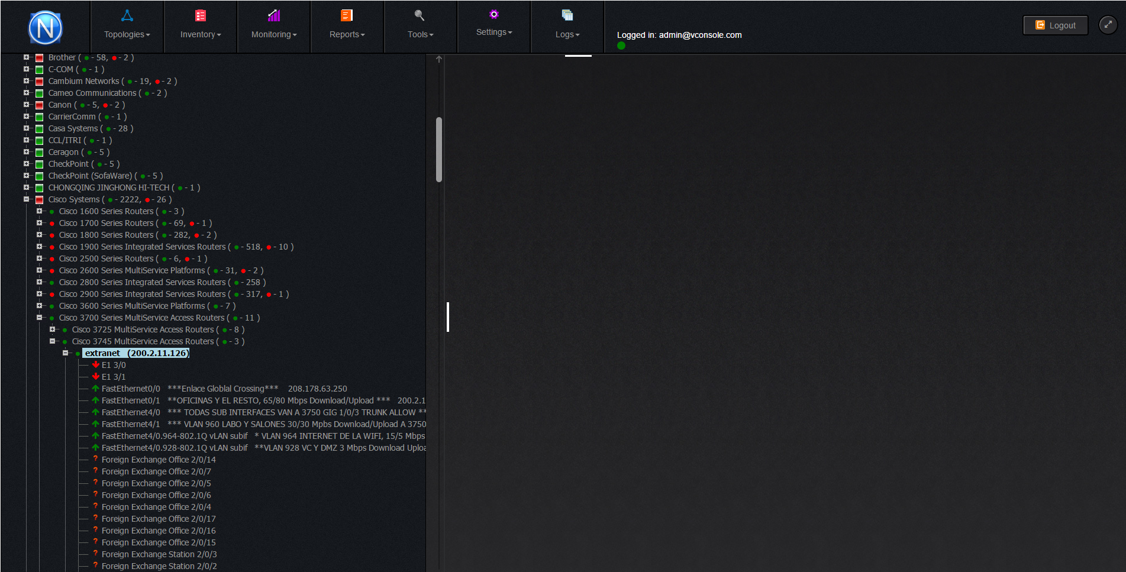The height and width of the screenshot is (572, 1126).
Task: Expand Cisco 1900 Series Integrated Services Routers
Action: coord(39,247)
